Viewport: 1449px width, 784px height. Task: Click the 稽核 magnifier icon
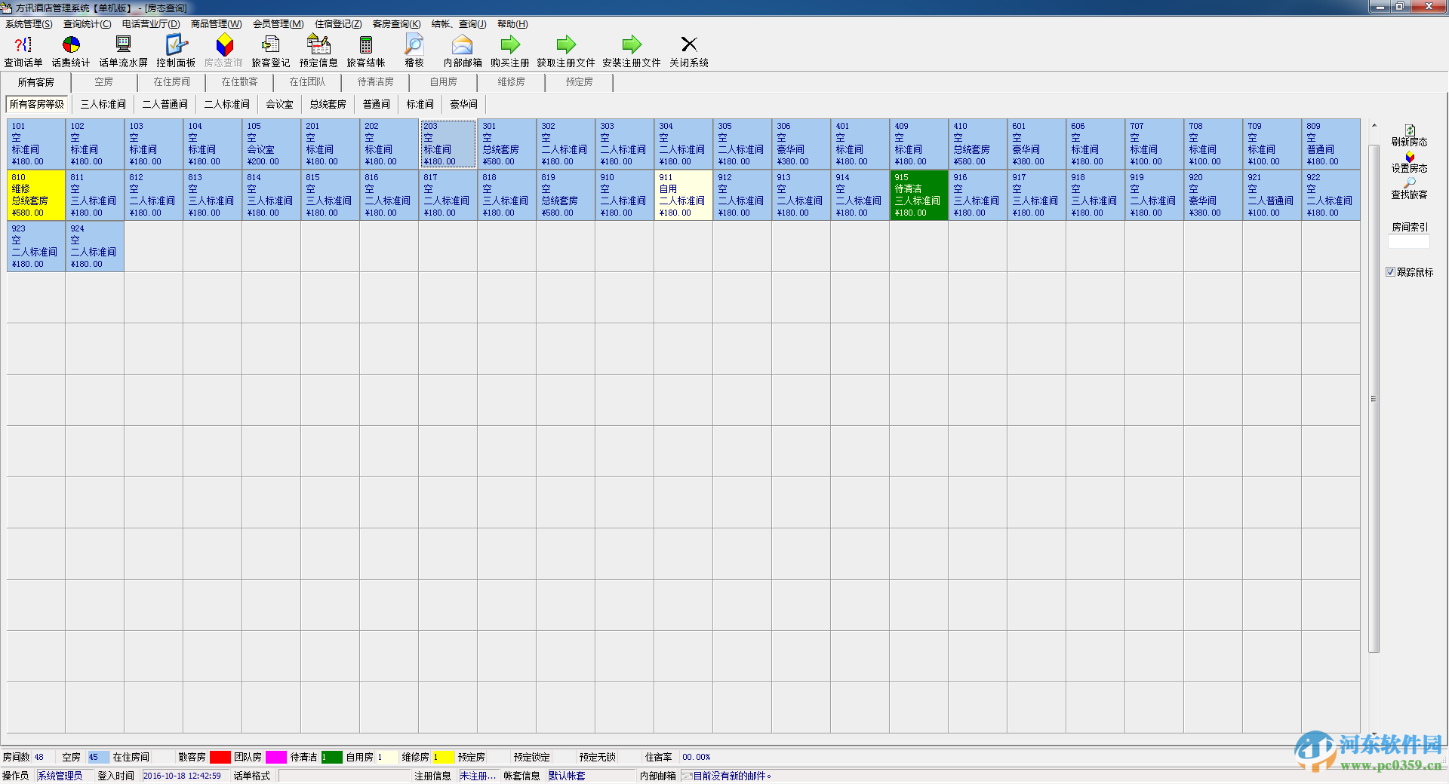tap(414, 45)
